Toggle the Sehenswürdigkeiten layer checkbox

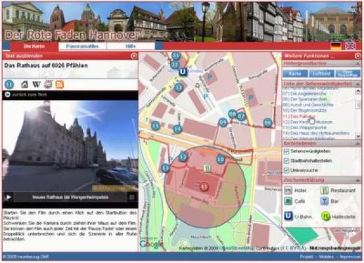pyautogui.click(x=286, y=151)
